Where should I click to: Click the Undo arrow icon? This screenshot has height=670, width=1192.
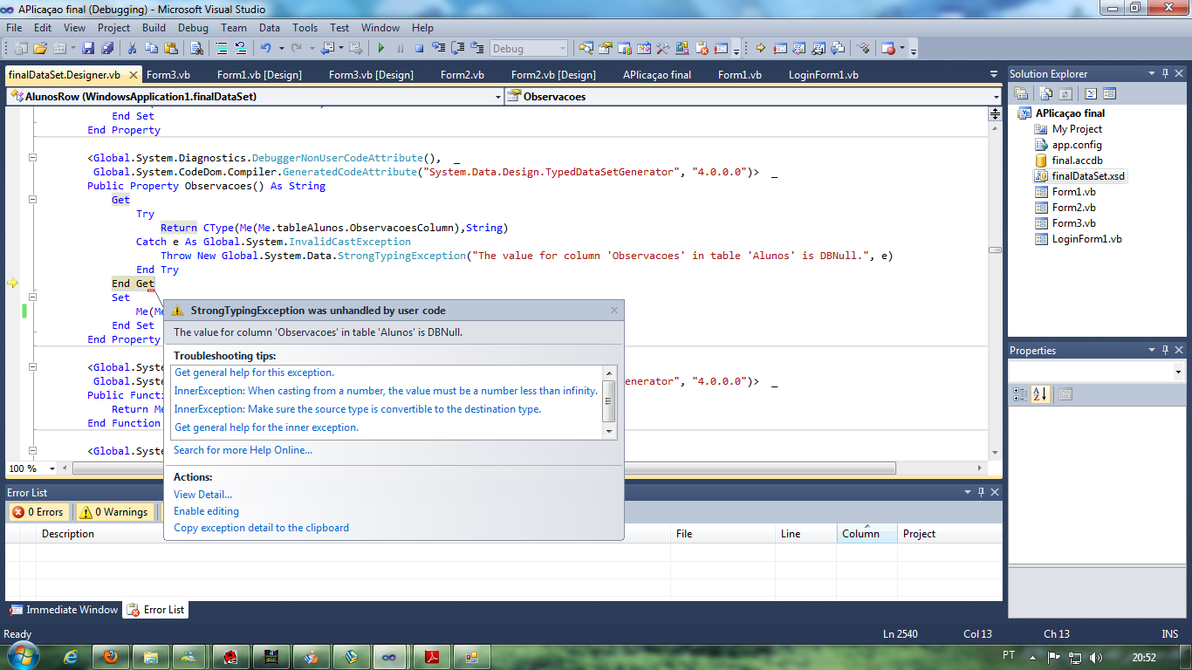[x=265, y=49]
